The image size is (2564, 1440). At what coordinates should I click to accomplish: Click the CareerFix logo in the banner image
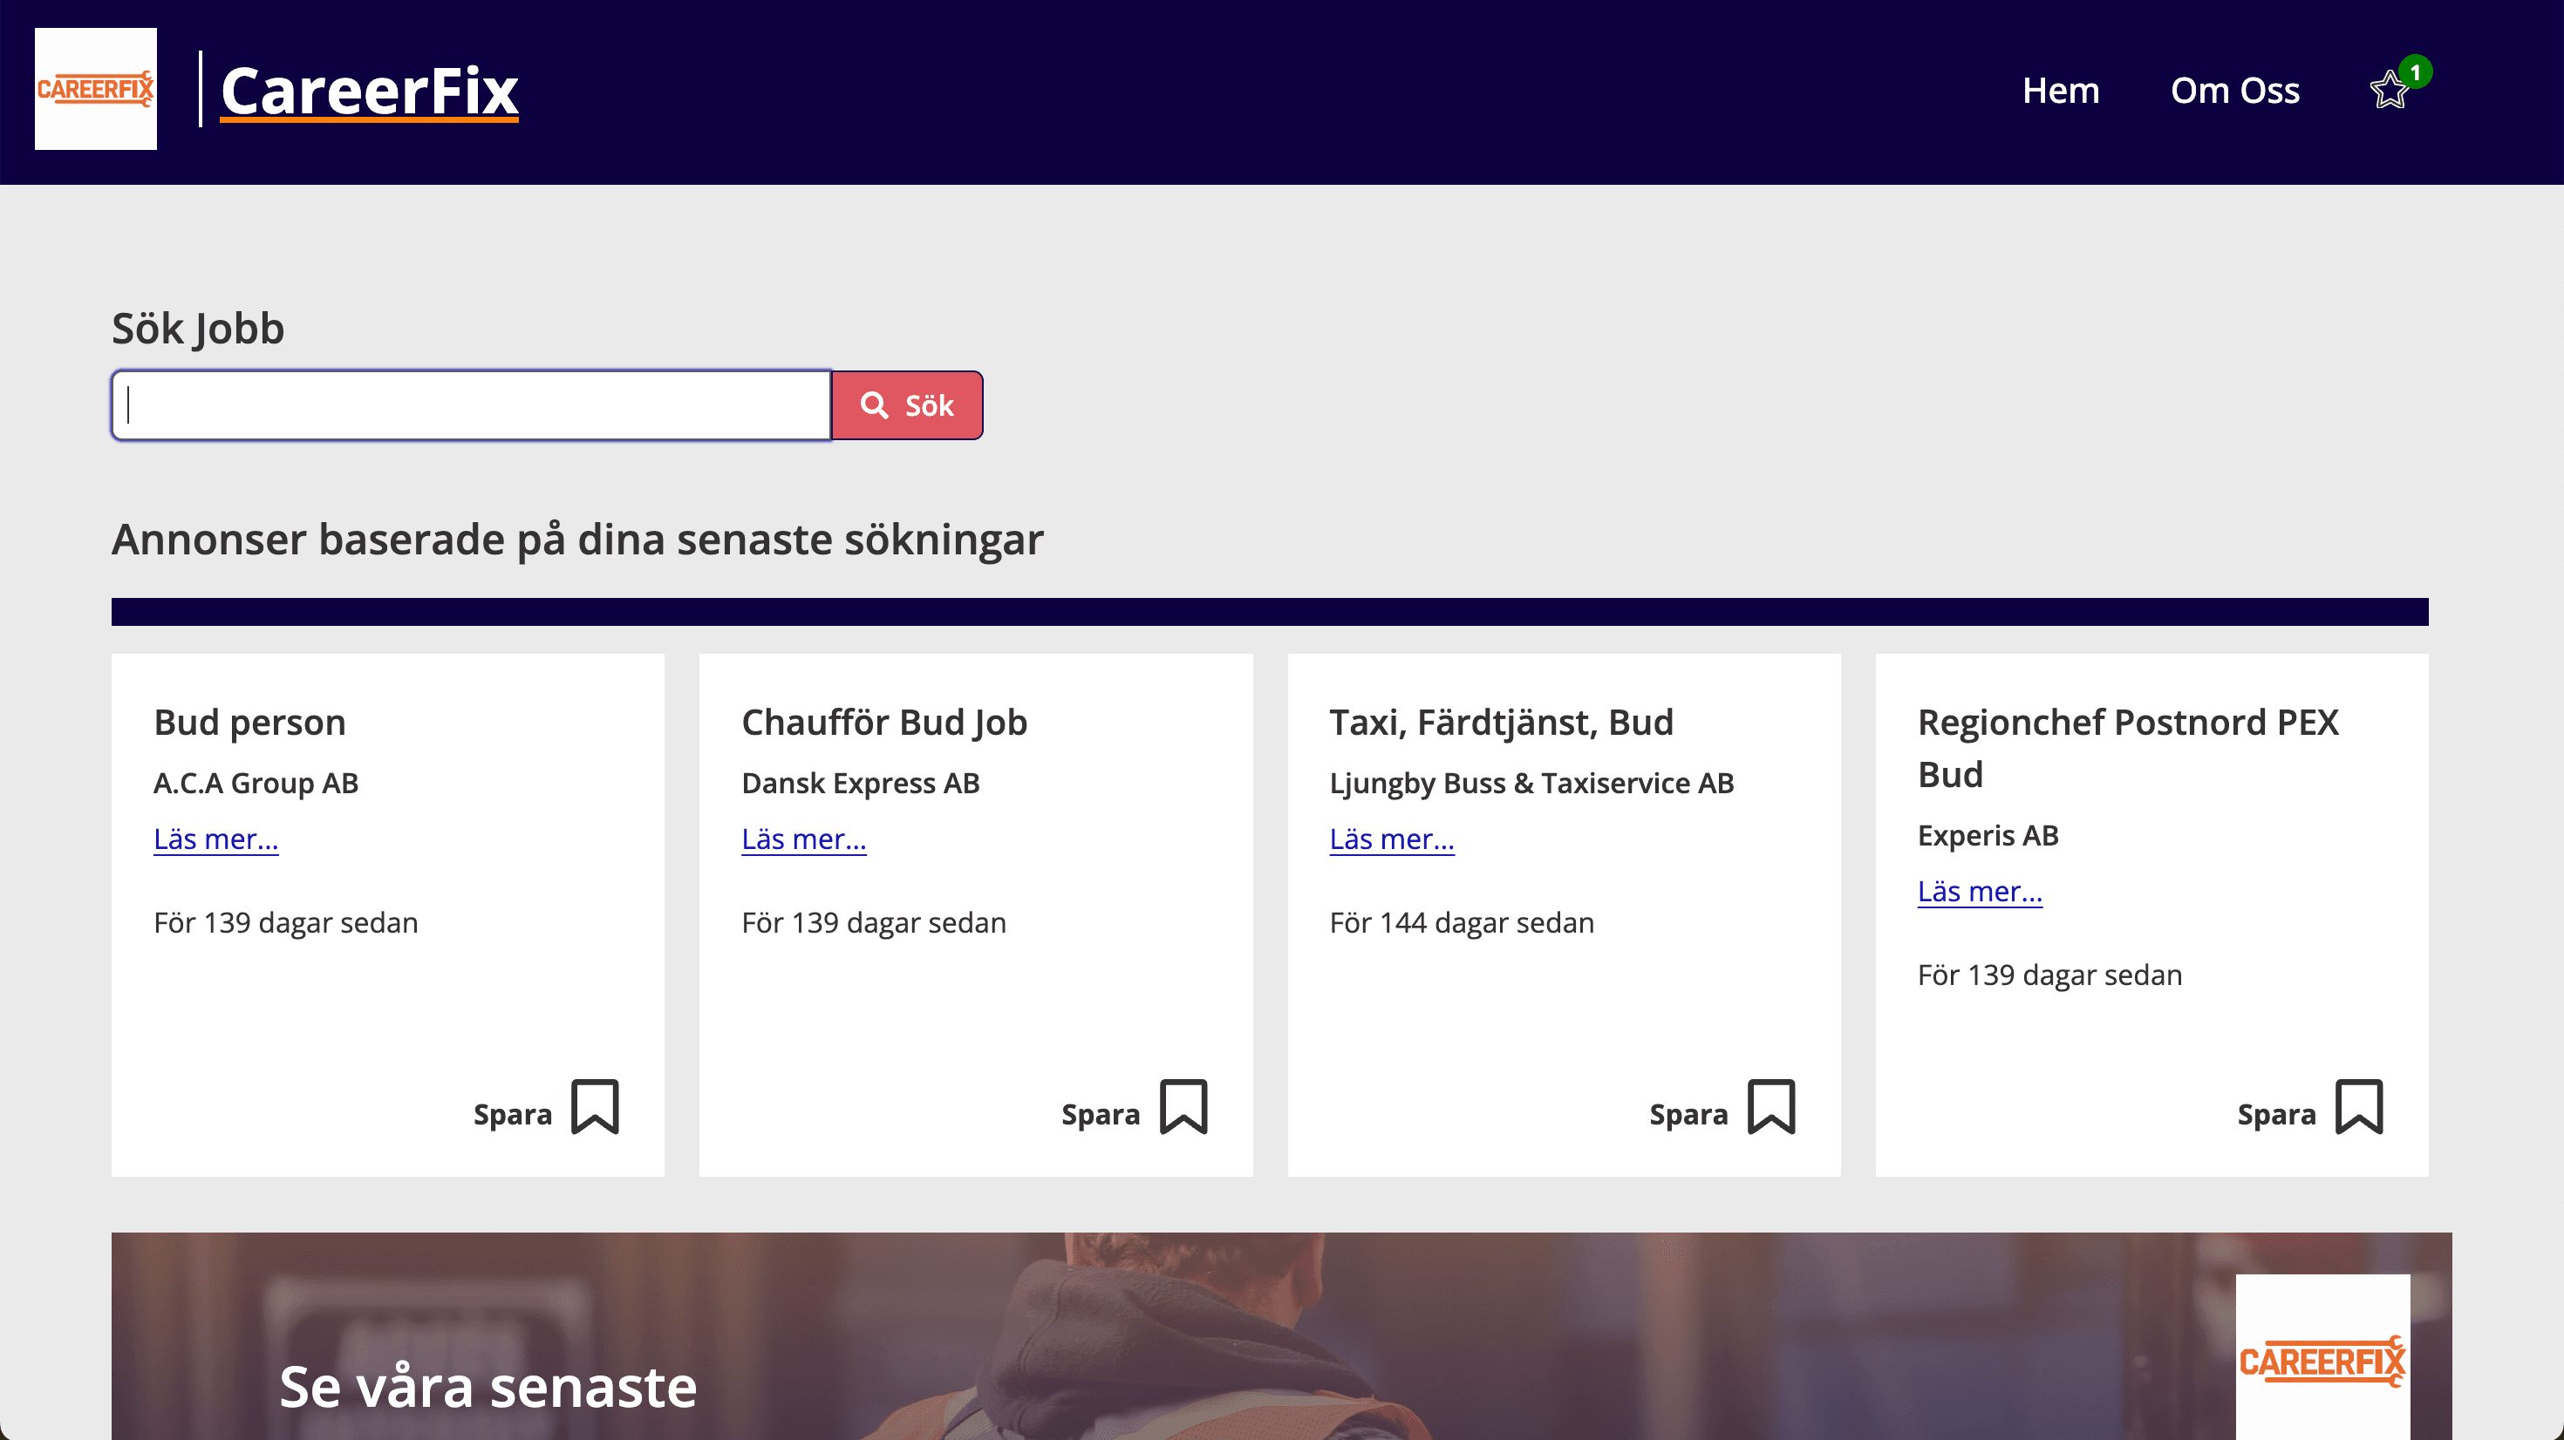point(2322,1362)
